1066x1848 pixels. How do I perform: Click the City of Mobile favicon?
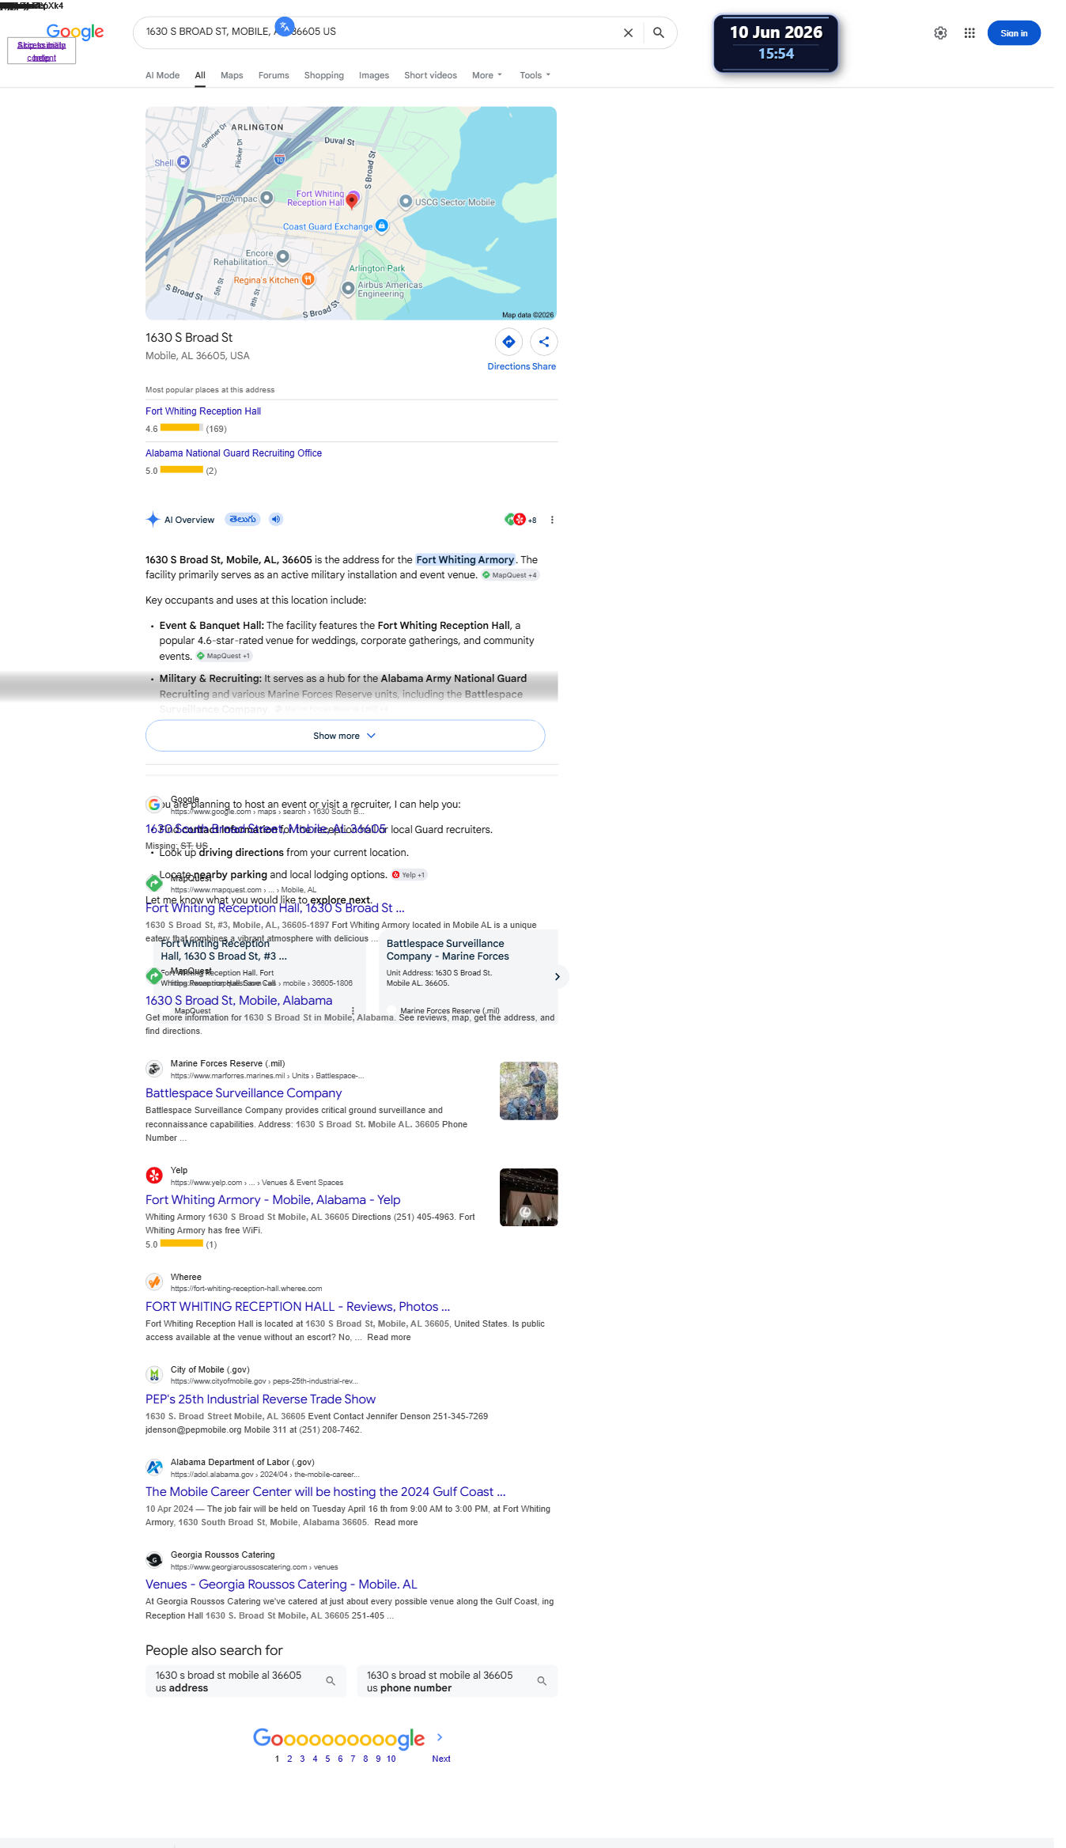[x=155, y=1375]
